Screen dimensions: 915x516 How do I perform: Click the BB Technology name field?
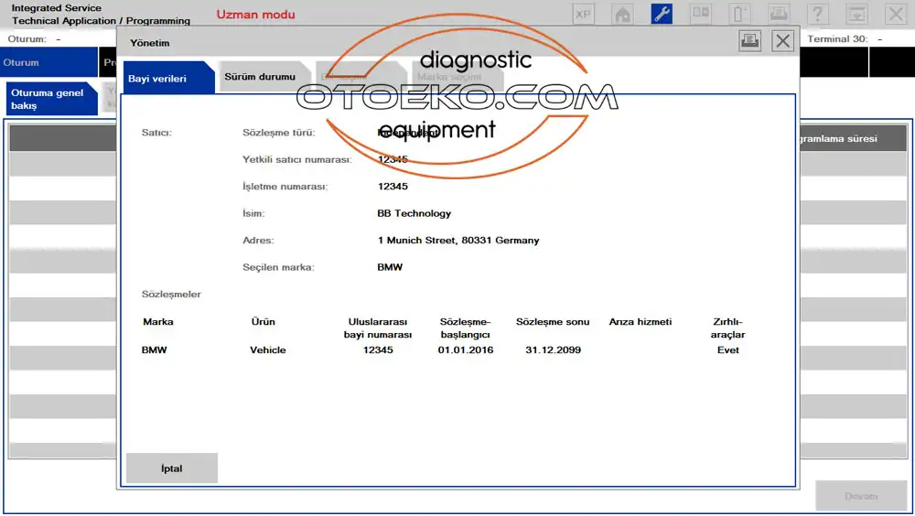pyautogui.click(x=414, y=213)
